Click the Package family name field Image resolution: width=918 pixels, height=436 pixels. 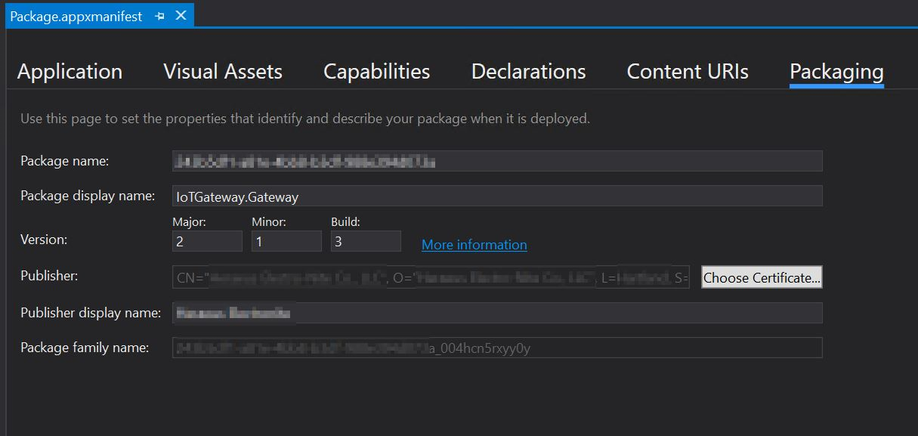coord(497,348)
